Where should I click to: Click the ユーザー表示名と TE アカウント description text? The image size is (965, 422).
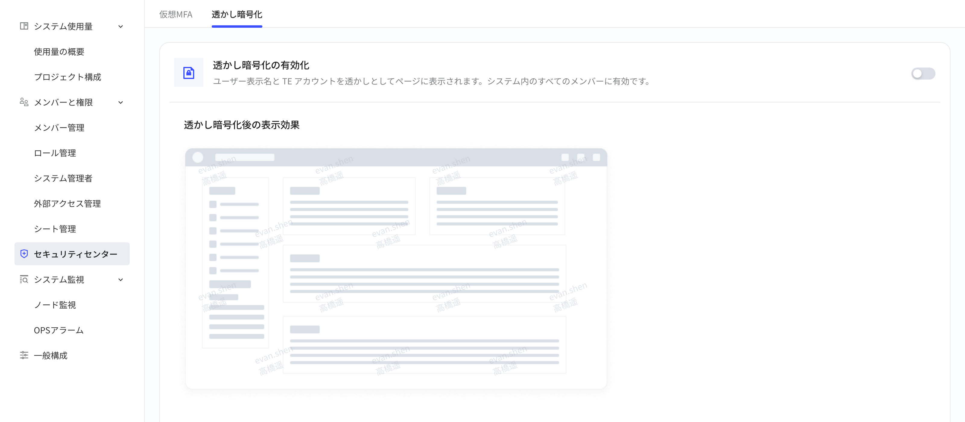(x=432, y=81)
